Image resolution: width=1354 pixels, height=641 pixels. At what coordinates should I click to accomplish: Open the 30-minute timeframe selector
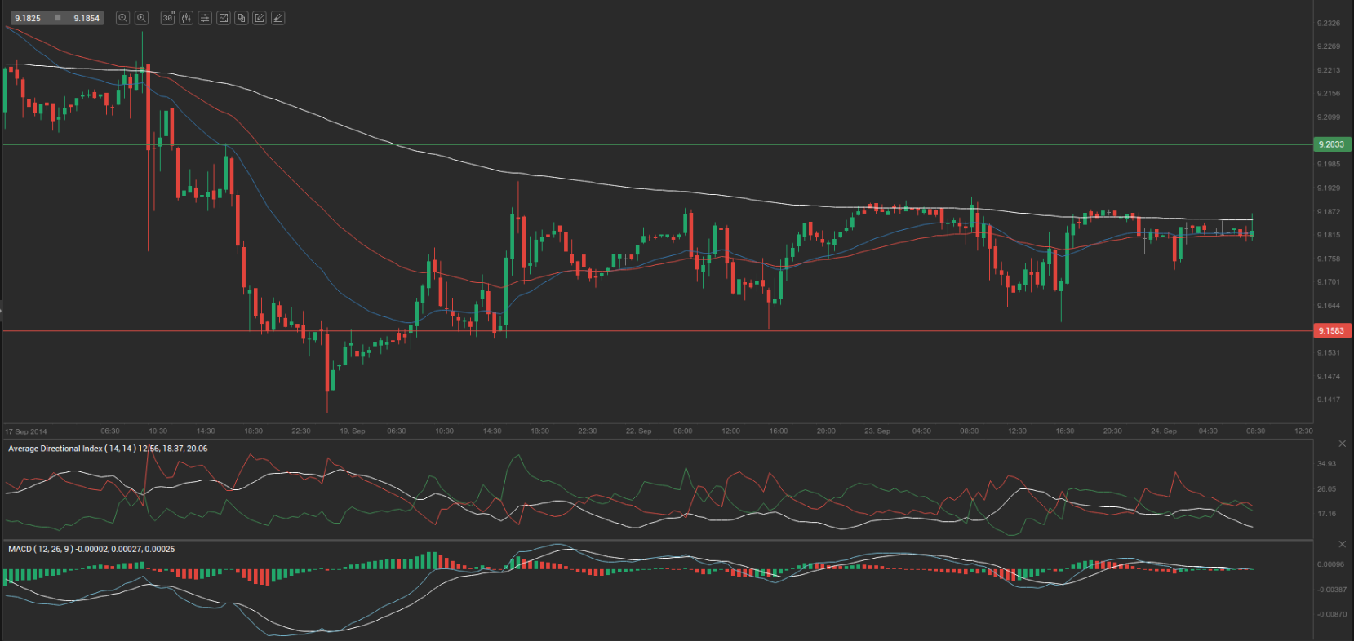click(167, 18)
